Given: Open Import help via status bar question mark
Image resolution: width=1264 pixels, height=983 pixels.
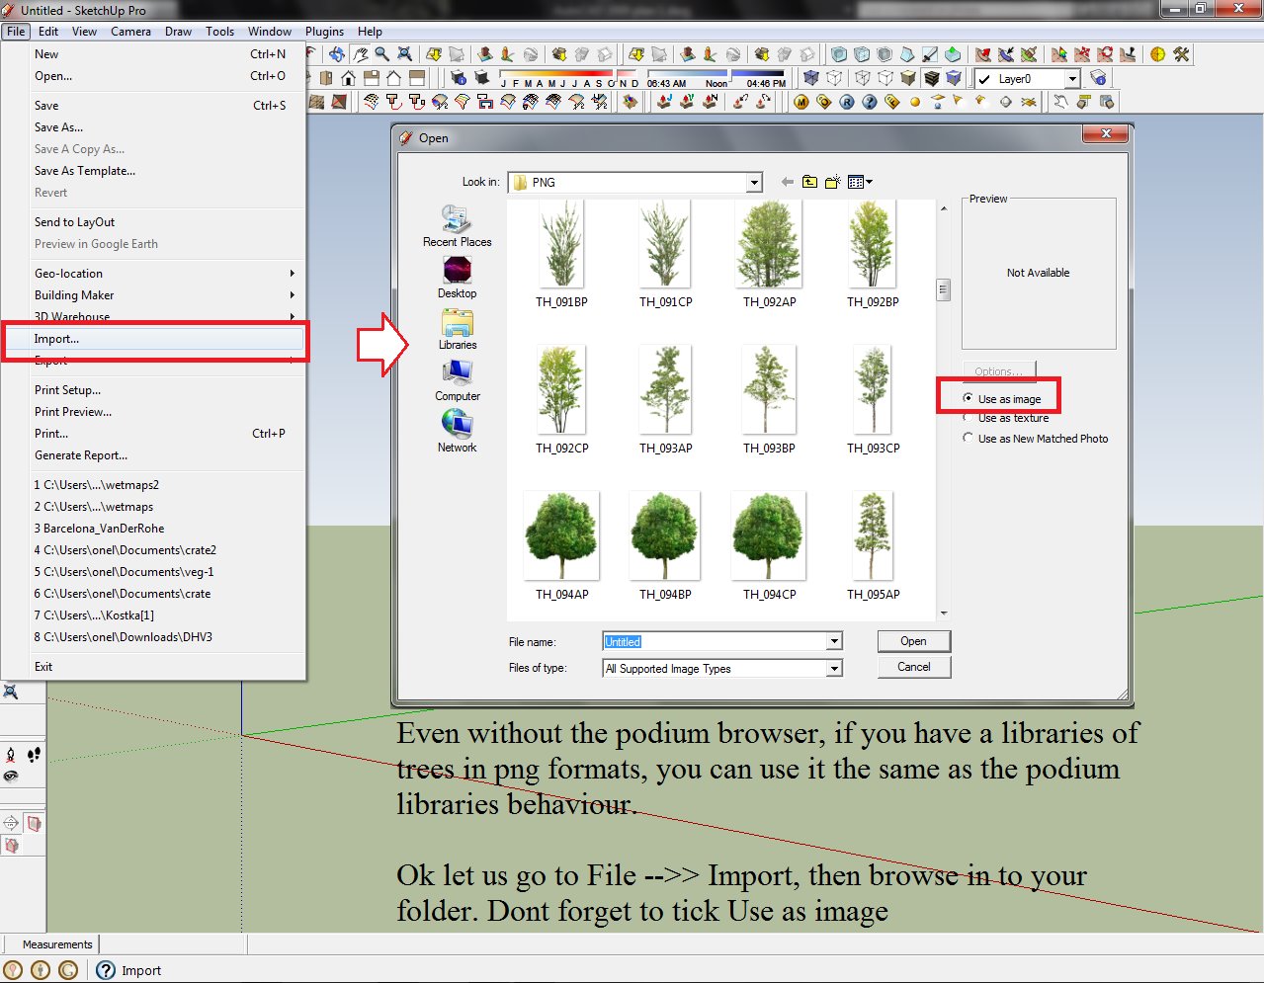Looking at the screenshot, I should click(x=106, y=970).
